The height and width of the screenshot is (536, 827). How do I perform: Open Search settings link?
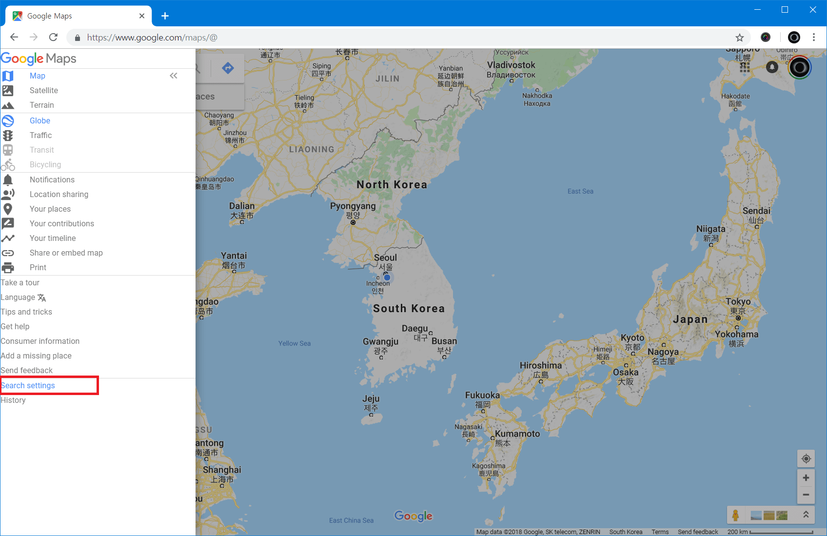coord(28,386)
